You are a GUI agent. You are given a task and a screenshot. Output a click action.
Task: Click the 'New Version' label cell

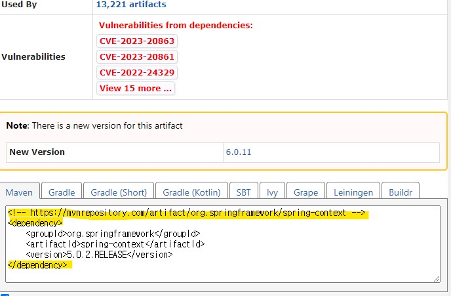click(115, 152)
